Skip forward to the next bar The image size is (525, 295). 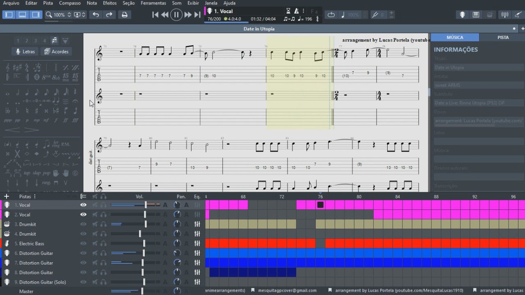(188, 15)
